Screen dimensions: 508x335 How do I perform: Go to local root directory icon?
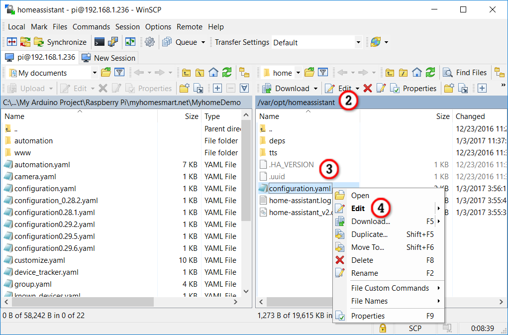coord(200,73)
